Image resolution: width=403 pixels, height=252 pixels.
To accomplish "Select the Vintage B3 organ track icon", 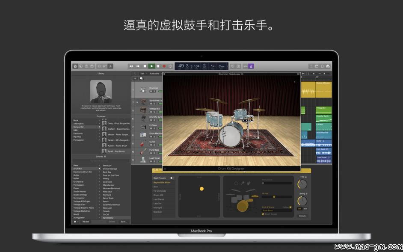I will click(x=143, y=110).
